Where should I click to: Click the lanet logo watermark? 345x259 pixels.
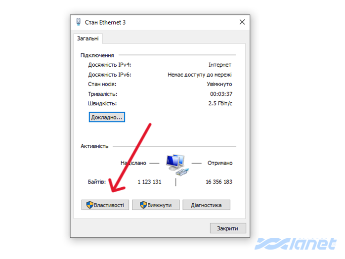296,243
